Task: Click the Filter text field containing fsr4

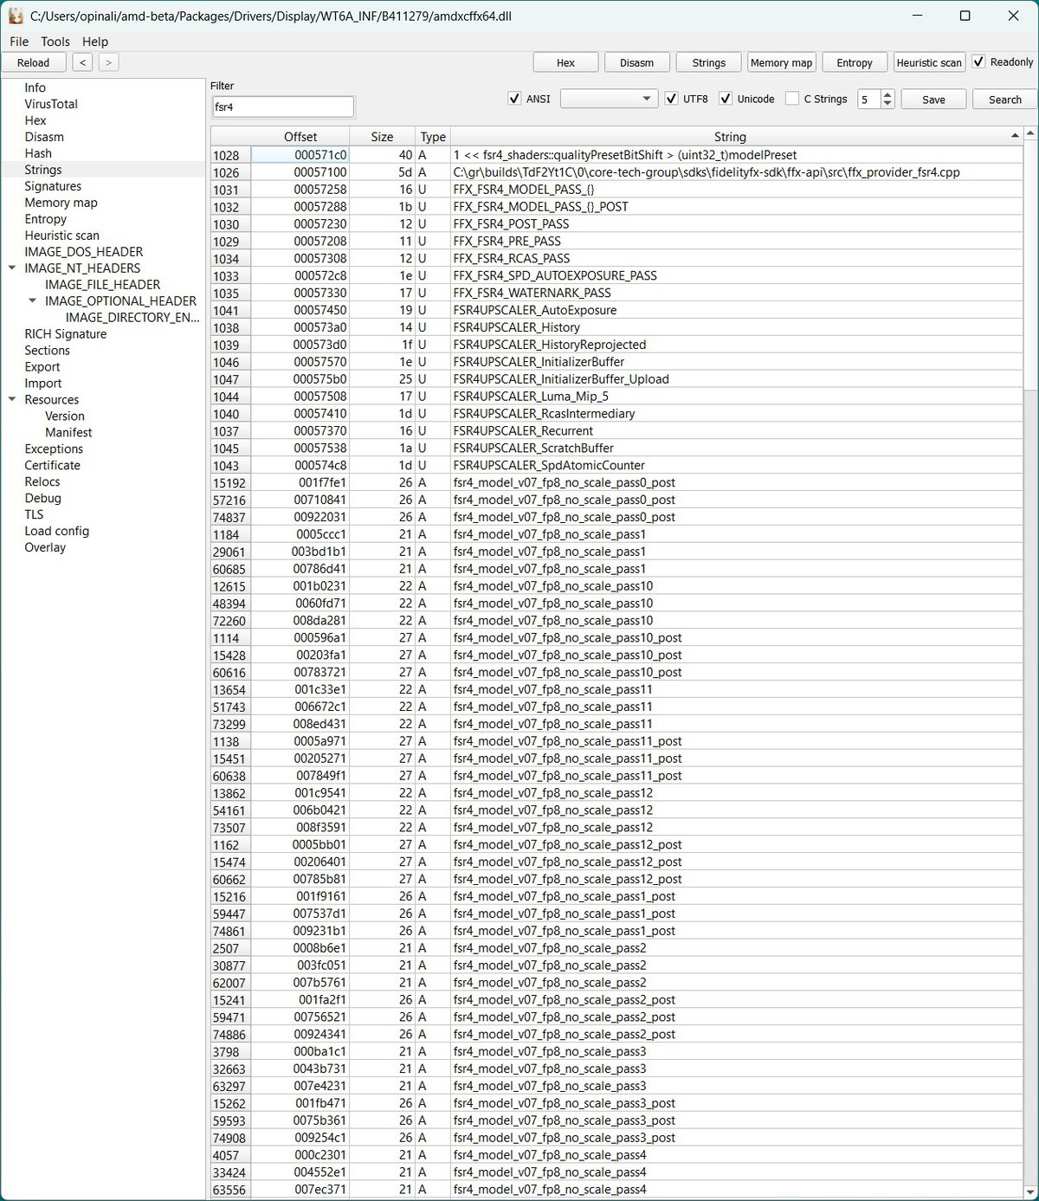Action: click(282, 107)
